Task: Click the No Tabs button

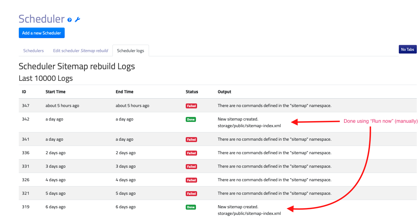Action: point(408,49)
